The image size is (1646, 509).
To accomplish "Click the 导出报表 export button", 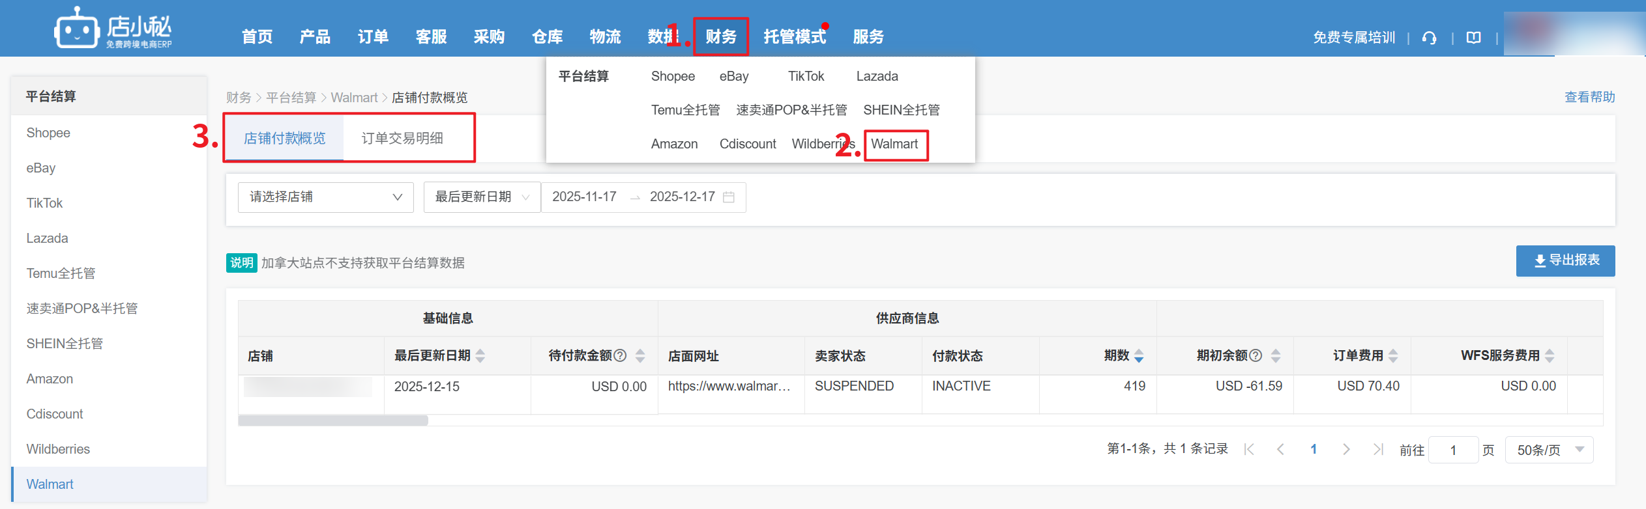I will pyautogui.click(x=1566, y=261).
